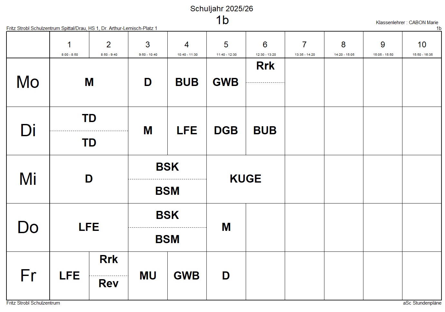Click the Schuljahr 2025/26 title
Screen dimensions: 445x312
click(222, 9)
